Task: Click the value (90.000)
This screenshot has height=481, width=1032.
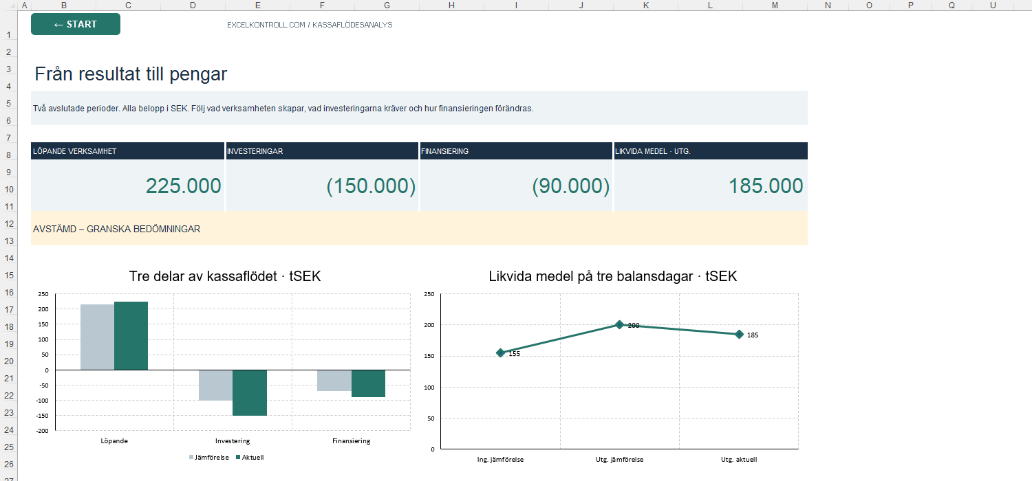Action: pos(571,186)
